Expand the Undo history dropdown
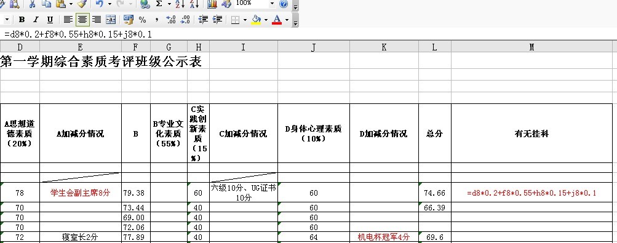617x243 pixels. pyautogui.click(x=109, y=4)
